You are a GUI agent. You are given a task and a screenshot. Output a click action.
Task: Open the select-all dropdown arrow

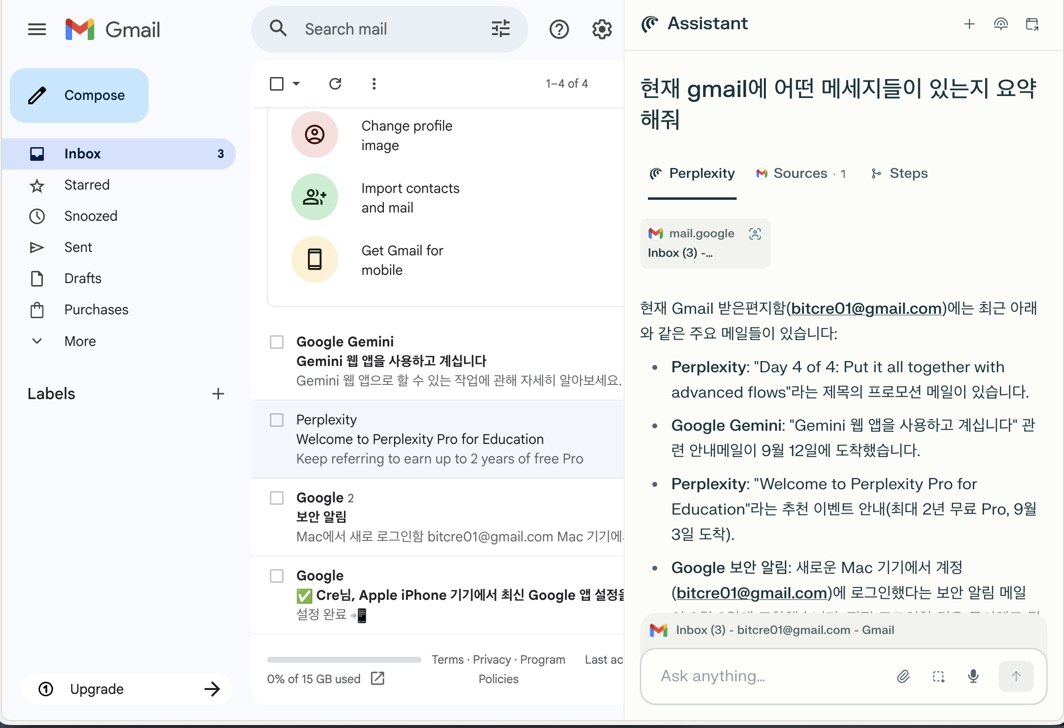coord(296,84)
